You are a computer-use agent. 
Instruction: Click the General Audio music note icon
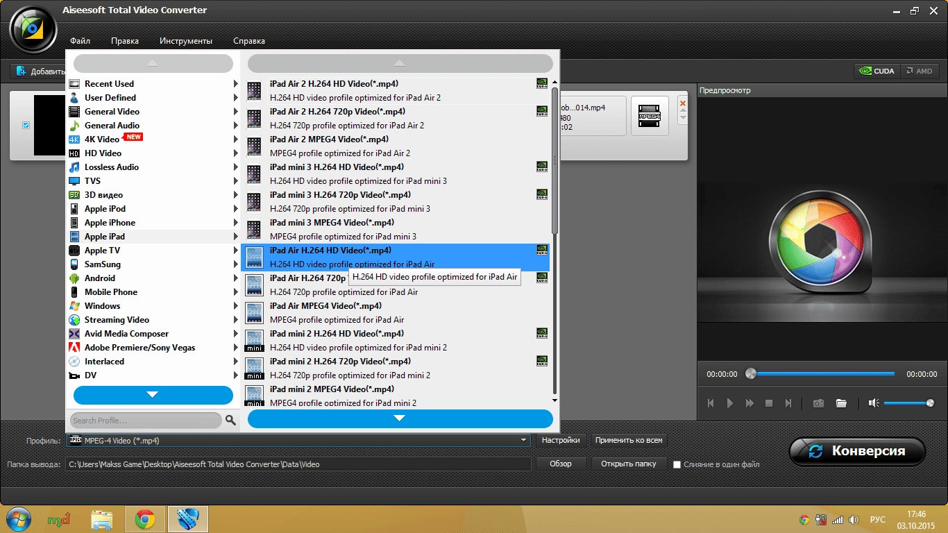point(74,126)
